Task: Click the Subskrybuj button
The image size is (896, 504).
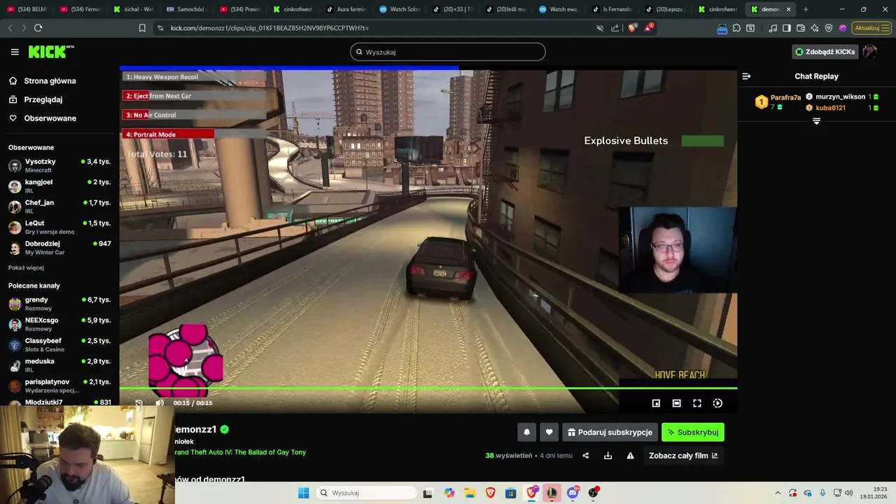Action: [693, 433]
